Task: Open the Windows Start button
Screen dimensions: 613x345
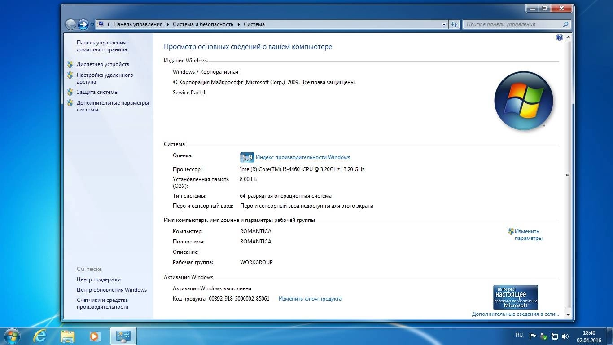Action: [11, 336]
